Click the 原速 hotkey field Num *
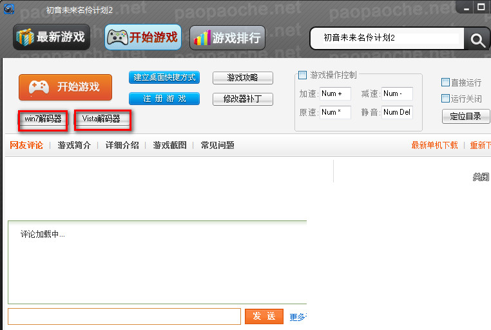Image resolution: width=491 pixels, height=330 pixels. [335, 112]
